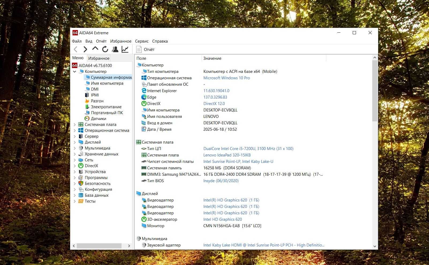Image resolution: width=429 pixels, height=265 pixels.
Task: Open the Insyde (06/30/2020) BIOS link
Action: 221,181
